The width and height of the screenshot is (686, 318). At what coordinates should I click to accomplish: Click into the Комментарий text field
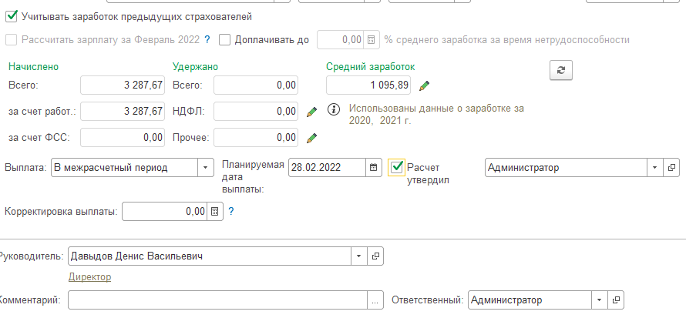216,300
